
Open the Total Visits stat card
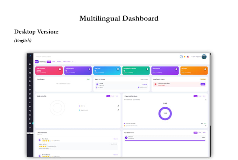click(x=107, y=70)
